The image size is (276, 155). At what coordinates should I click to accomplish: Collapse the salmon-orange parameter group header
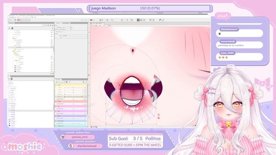coord(71,102)
